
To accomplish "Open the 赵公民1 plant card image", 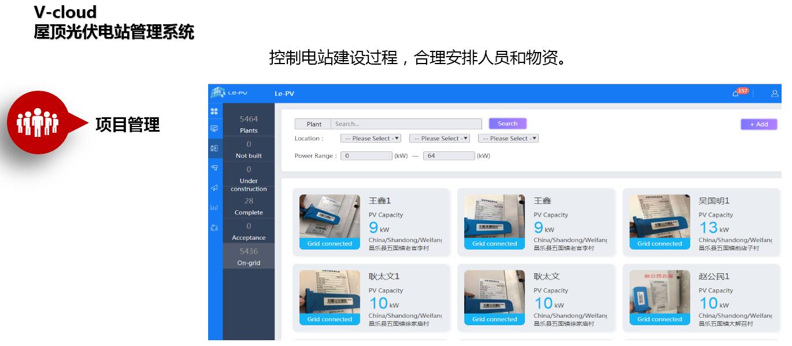I will [660, 293].
